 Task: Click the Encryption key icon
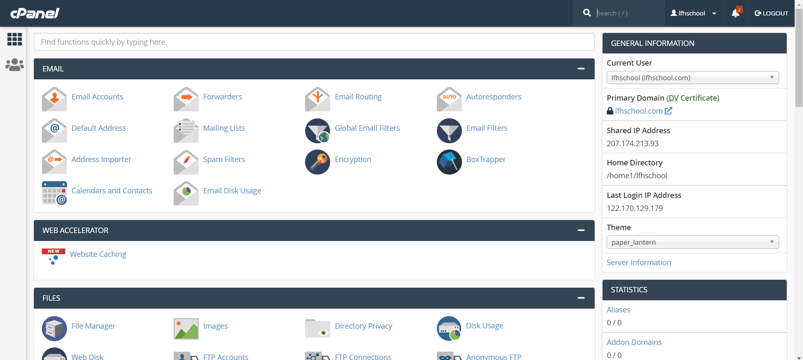[318, 162]
